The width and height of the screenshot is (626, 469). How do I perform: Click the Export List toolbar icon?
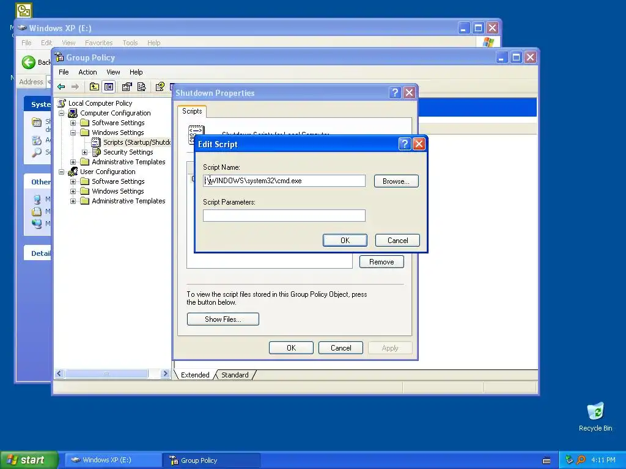pyautogui.click(x=141, y=87)
